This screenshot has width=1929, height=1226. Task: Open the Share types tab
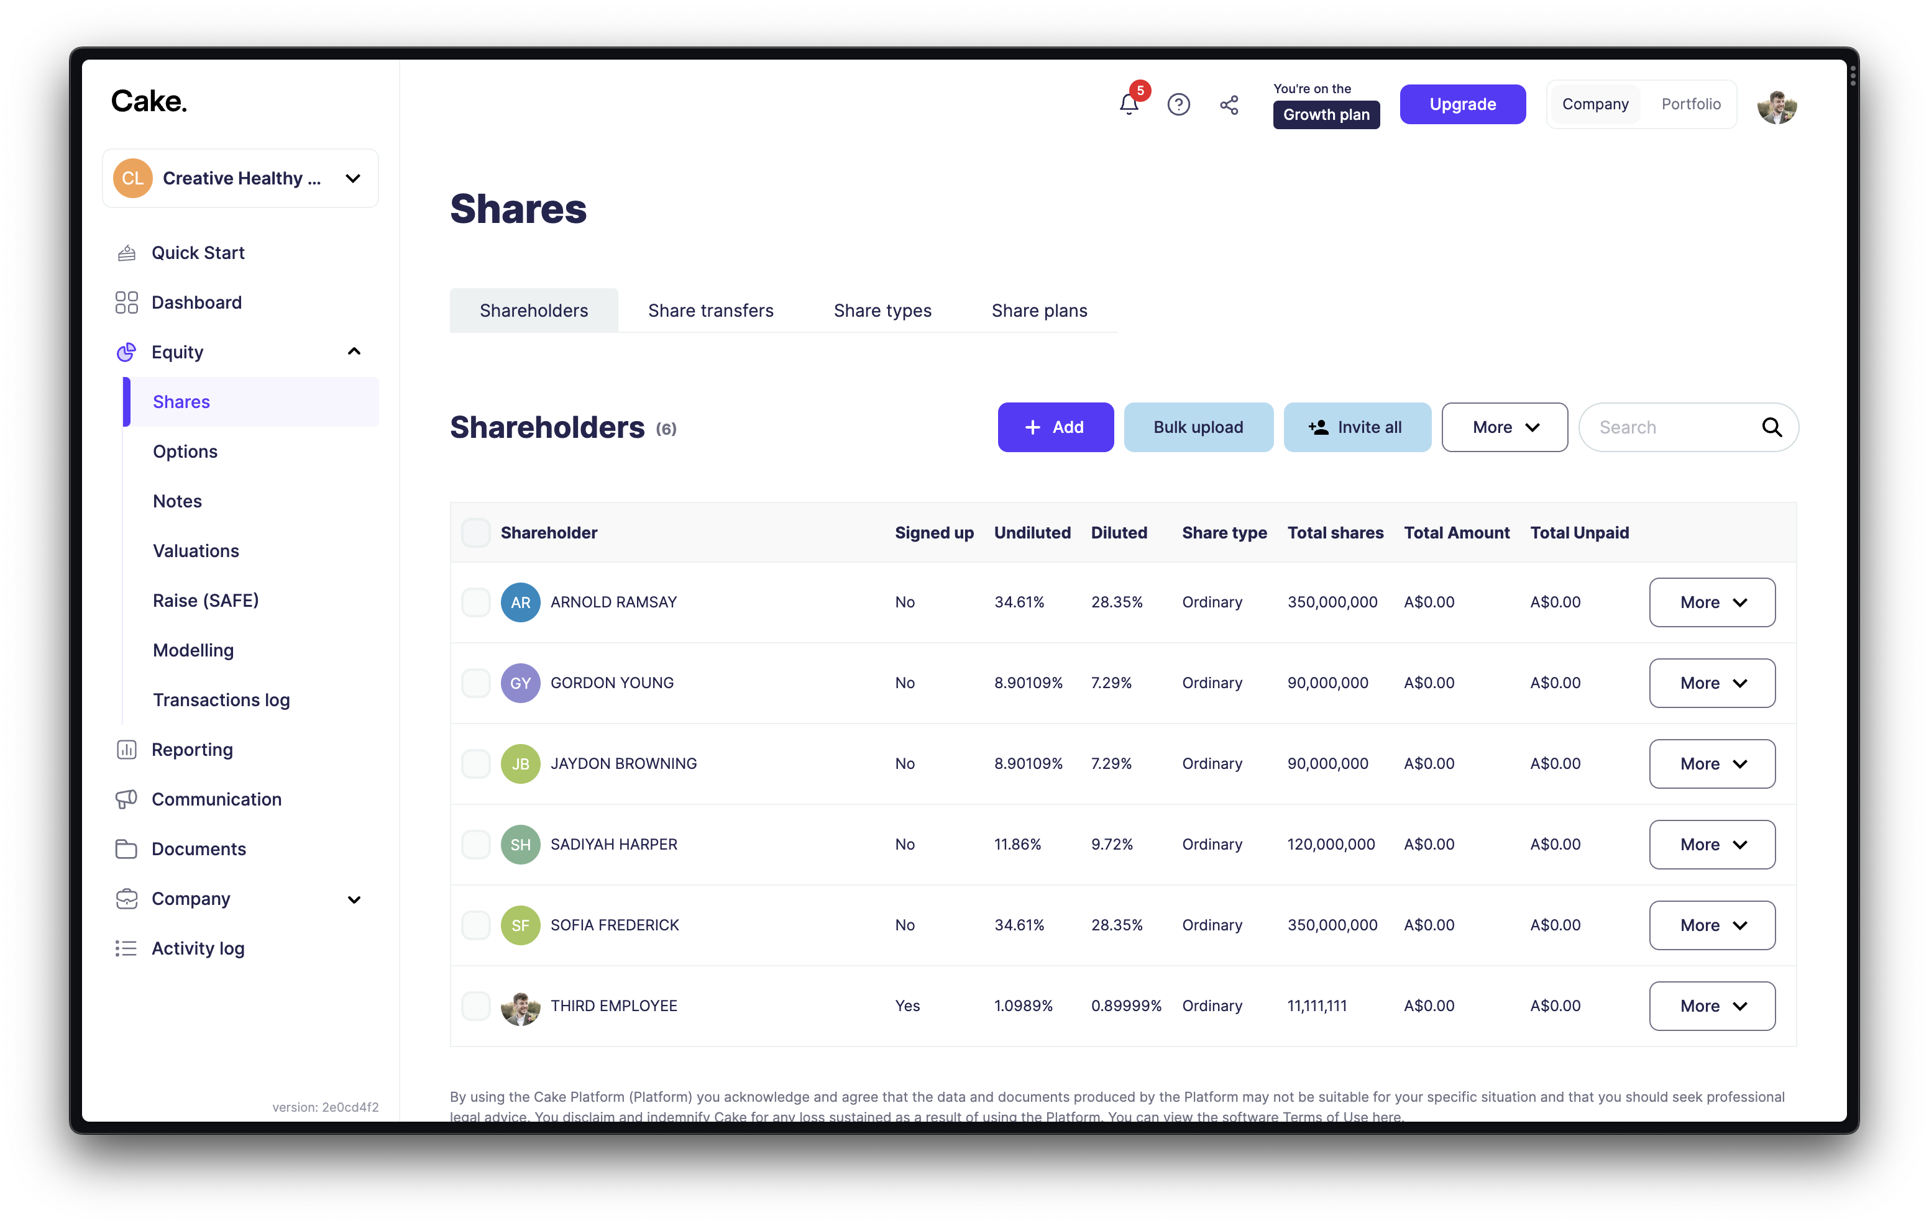click(x=882, y=311)
